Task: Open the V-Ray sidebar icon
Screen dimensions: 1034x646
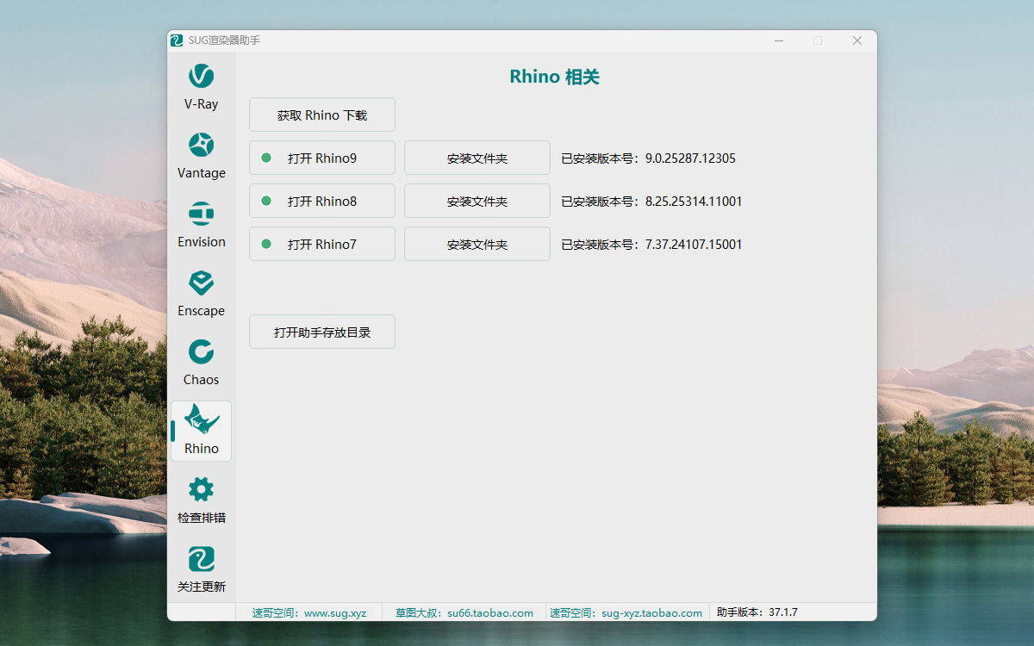Action: pos(201,77)
